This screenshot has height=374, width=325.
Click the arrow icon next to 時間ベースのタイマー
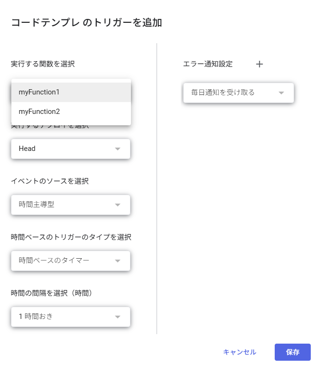[118, 261]
